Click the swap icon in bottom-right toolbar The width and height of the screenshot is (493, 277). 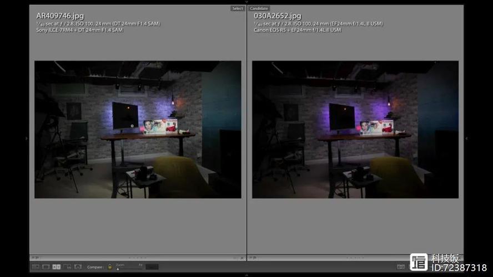pyautogui.click(x=401, y=267)
